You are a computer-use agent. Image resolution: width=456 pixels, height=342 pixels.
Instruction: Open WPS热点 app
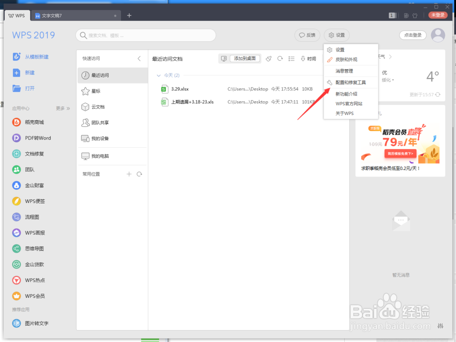tap(28, 280)
